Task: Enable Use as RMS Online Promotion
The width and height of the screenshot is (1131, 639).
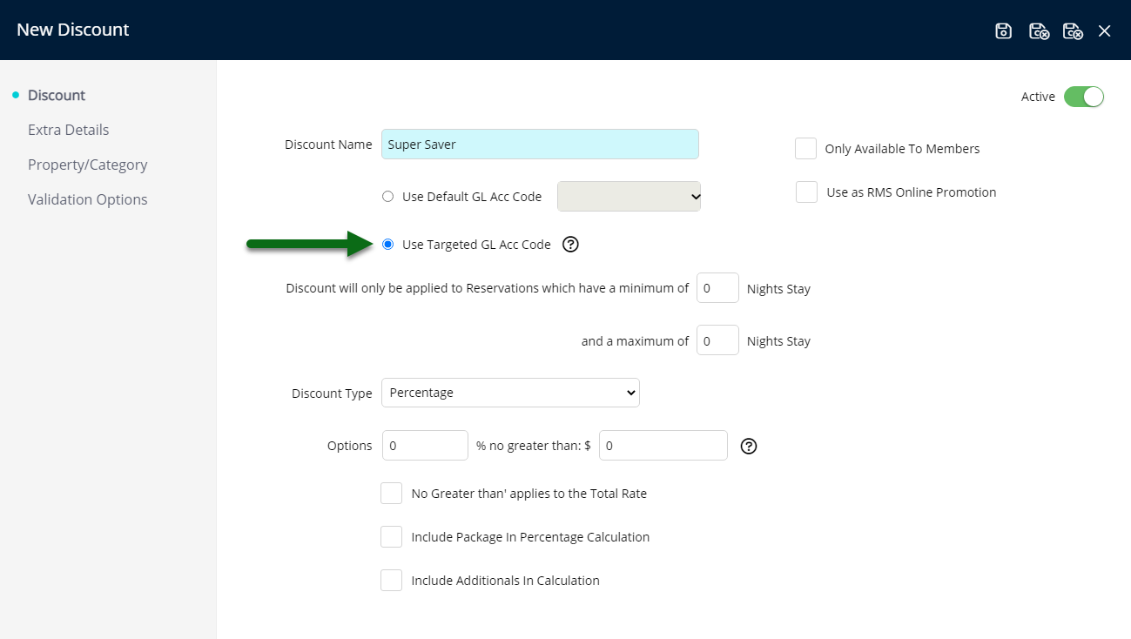Action: tap(806, 192)
